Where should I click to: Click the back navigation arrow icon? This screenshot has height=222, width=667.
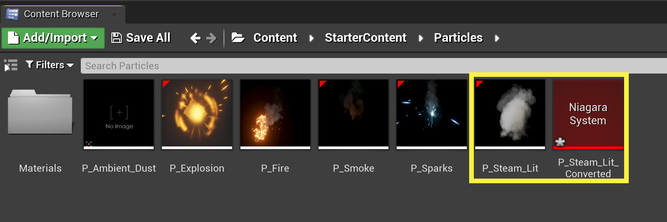point(196,38)
